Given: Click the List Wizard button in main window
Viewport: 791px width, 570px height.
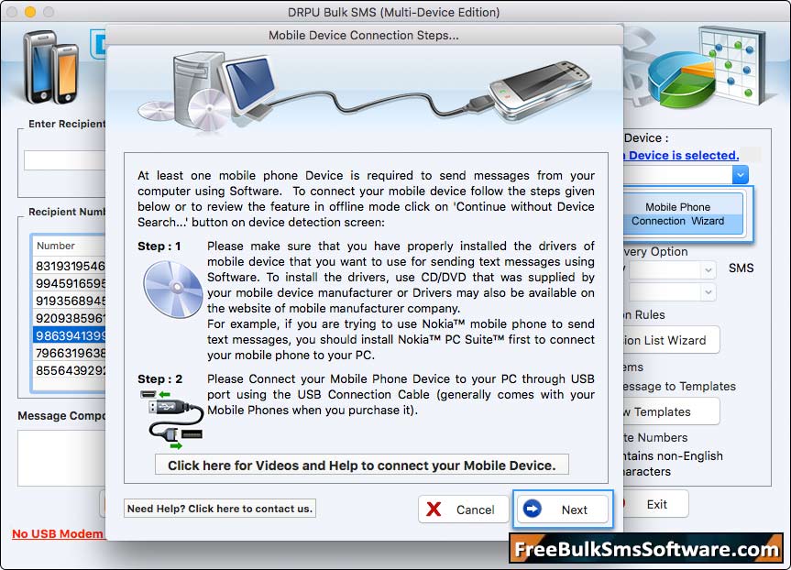Looking at the screenshot, I should [671, 340].
